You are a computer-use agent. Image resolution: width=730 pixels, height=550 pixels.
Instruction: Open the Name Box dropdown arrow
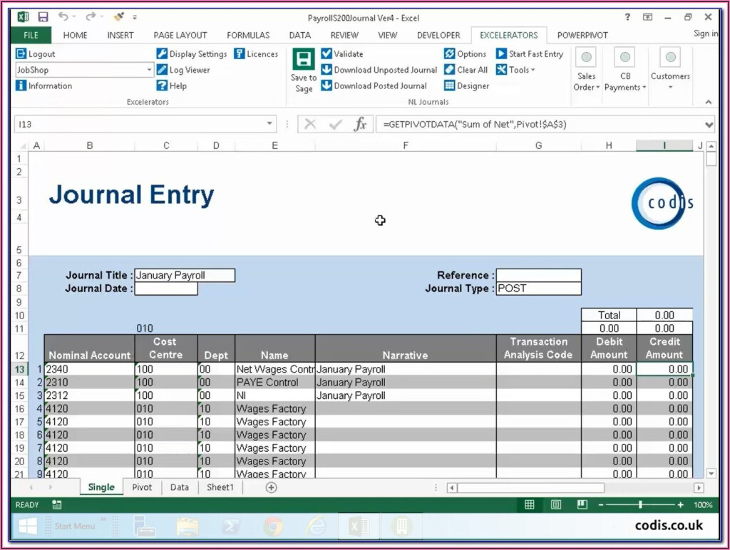pyautogui.click(x=269, y=124)
